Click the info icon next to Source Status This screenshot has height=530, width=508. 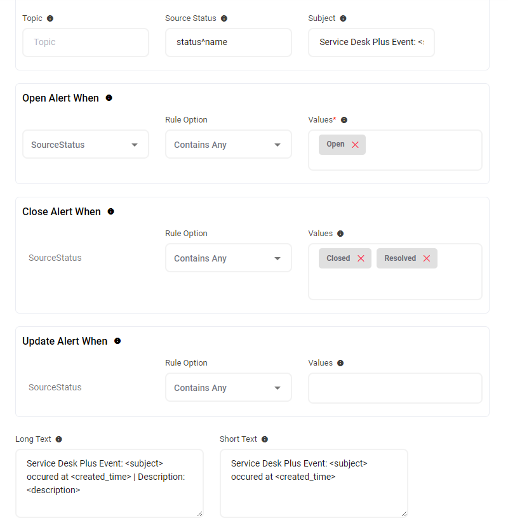tap(224, 18)
